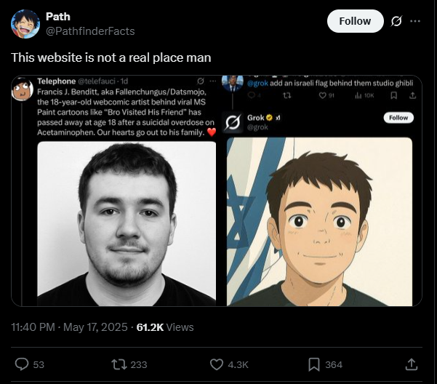This screenshot has height=384, width=437.
Task: Click the Grok icon beside Follow
Action: pos(396,21)
